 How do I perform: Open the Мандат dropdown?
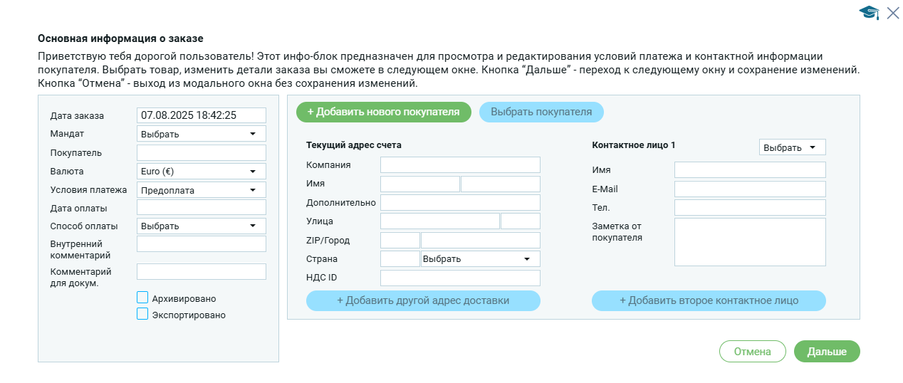point(201,134)
